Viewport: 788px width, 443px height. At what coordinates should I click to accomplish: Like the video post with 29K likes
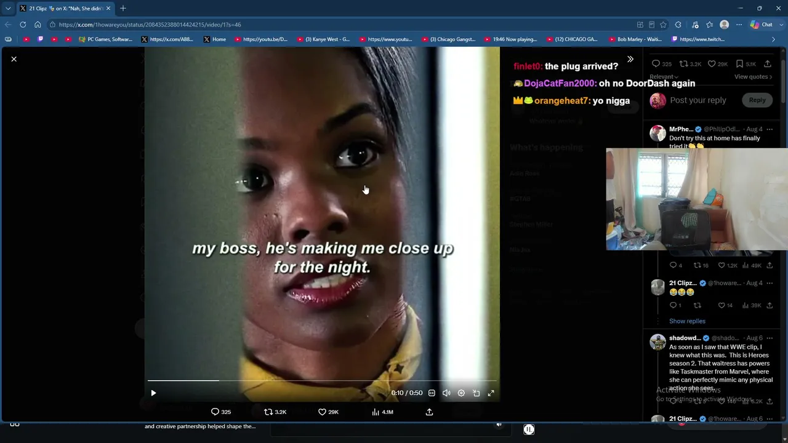point(328,412)
